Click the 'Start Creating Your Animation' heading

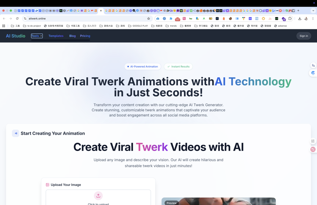coord(53,133)
